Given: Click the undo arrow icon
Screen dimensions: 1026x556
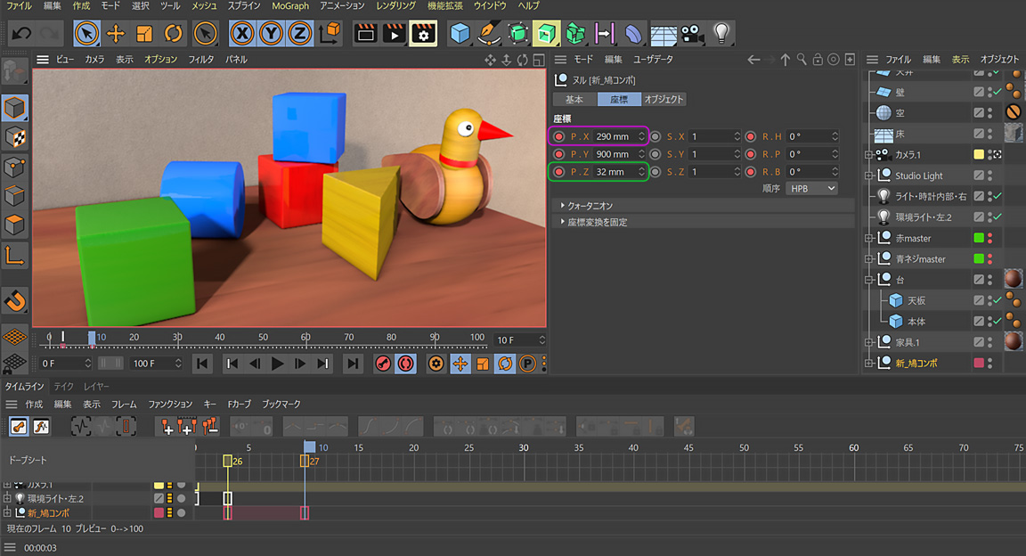Looking at the screenshot, I should click(x=21, y=34).
